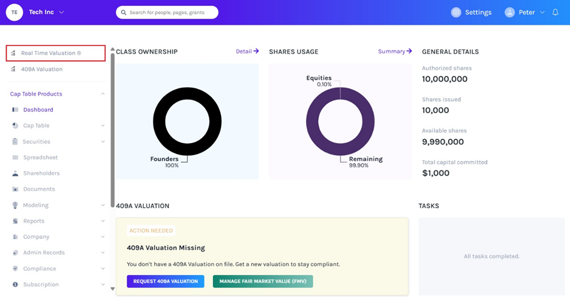
Task: Click the 409A Valuation chart icon
Action: tap(13, 69)
